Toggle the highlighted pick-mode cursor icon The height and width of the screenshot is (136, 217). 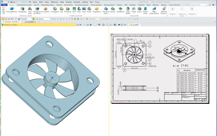point(3,19)
